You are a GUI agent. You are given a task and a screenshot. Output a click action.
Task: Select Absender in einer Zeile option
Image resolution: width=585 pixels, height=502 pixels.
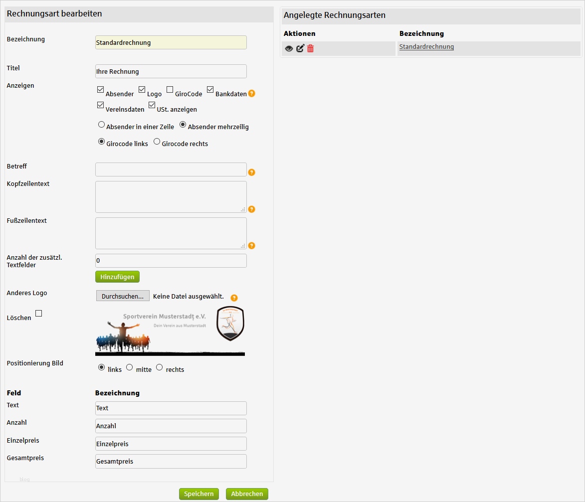click(x=101, y=125)
